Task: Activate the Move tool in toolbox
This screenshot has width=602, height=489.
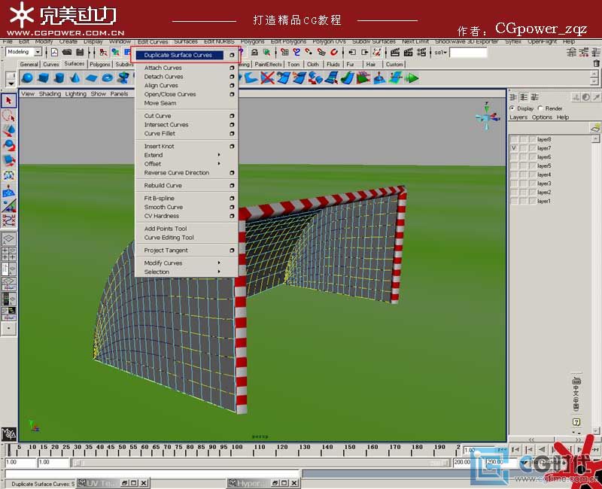Action: point(8,130)
